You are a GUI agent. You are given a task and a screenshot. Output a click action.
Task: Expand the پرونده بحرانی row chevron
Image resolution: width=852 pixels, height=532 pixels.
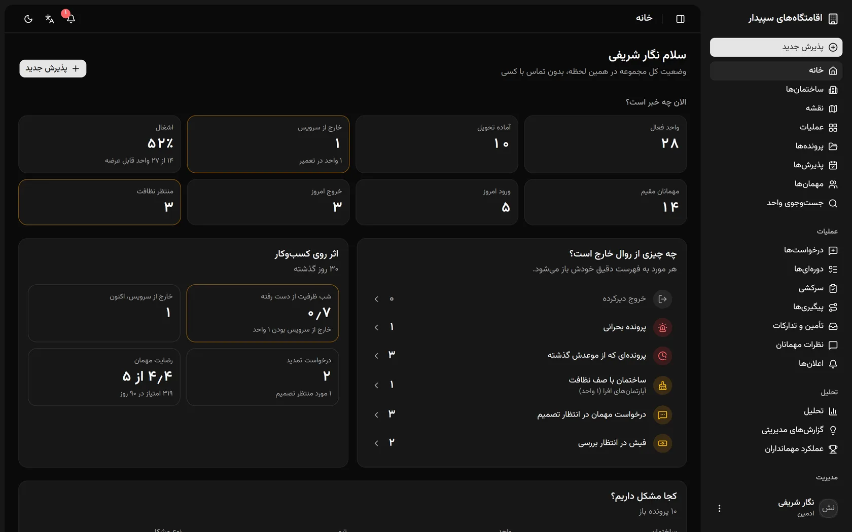(x=376, y=328)
